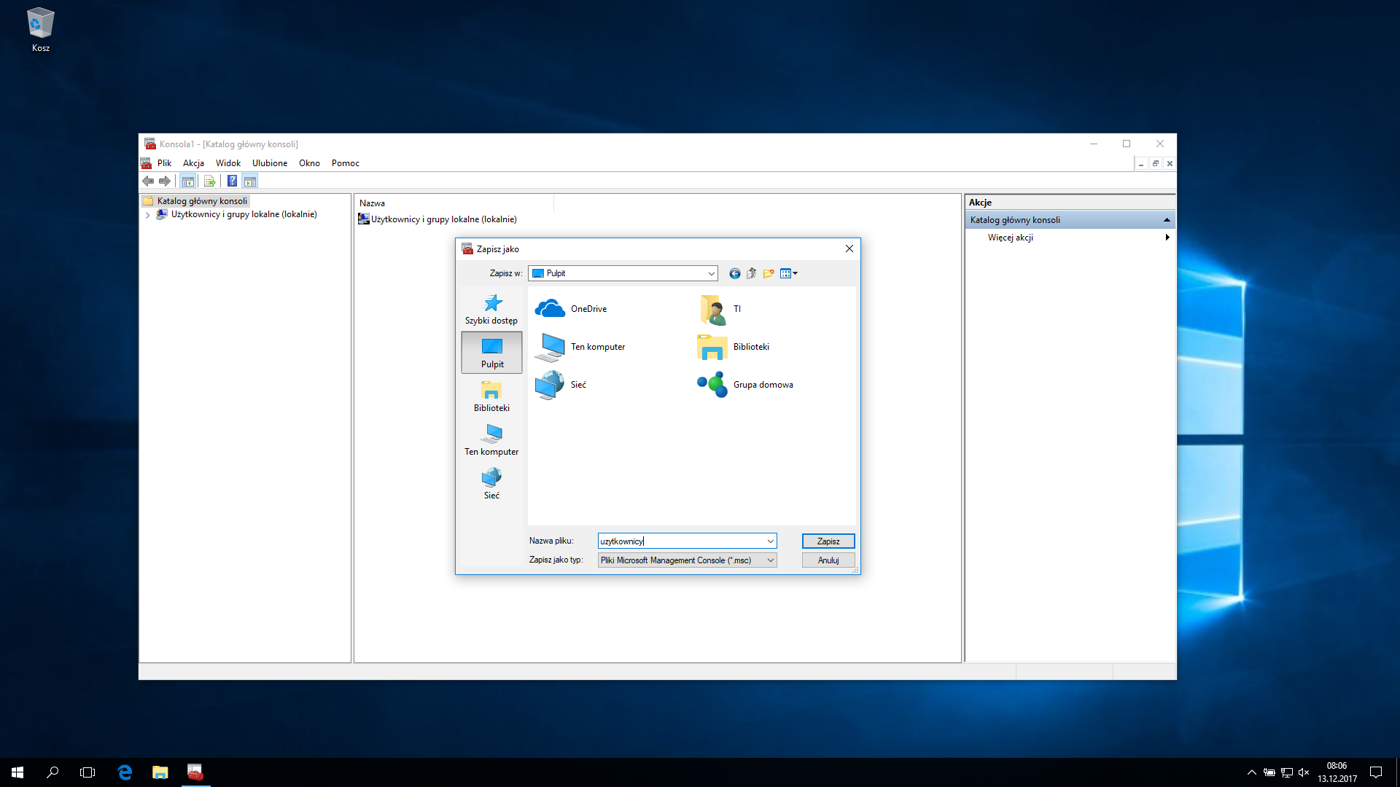Screen dimensions: 1400x787
Task: Open the Ulubione menu
Action: coord(270,163)
